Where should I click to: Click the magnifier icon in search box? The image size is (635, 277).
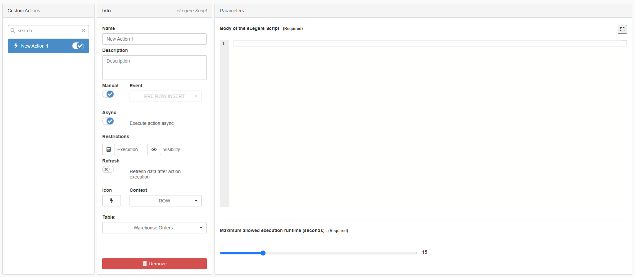point(13,31)
